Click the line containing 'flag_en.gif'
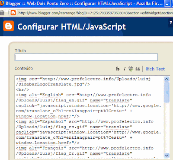 tap(74, 100)
